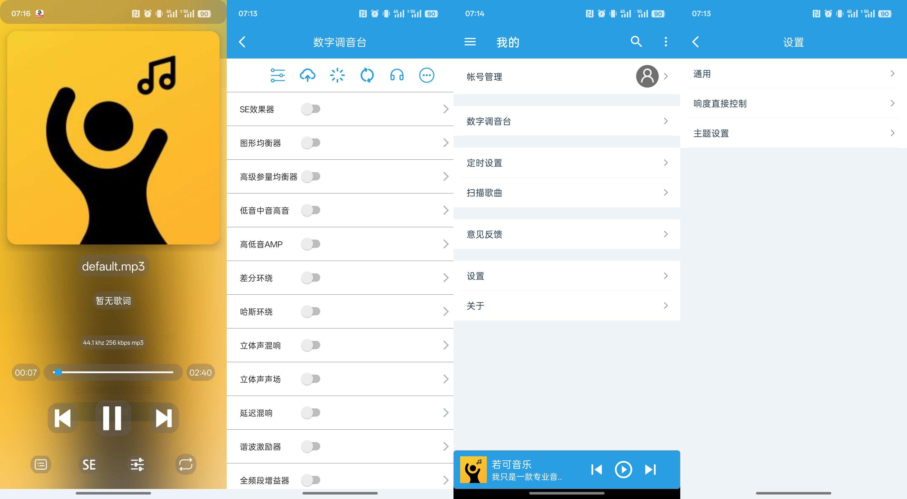Viewport: 907px width, 499px height.
Task: Open 响度直接控制 via its right chevron
Action: (892, 103)
